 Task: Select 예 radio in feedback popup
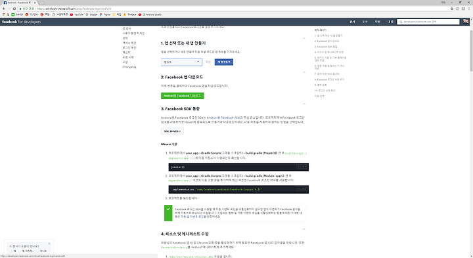tap(11, 251)
